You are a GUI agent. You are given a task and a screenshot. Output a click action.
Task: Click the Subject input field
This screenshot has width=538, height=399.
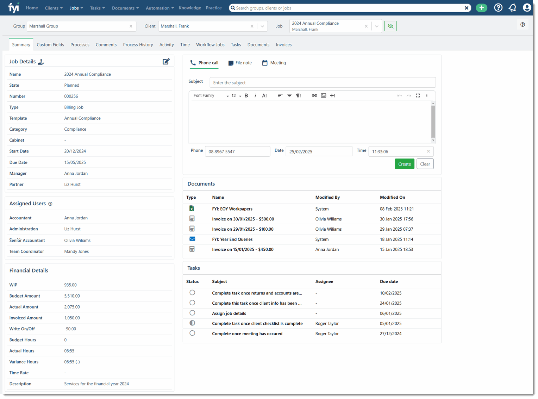(323, 82)
